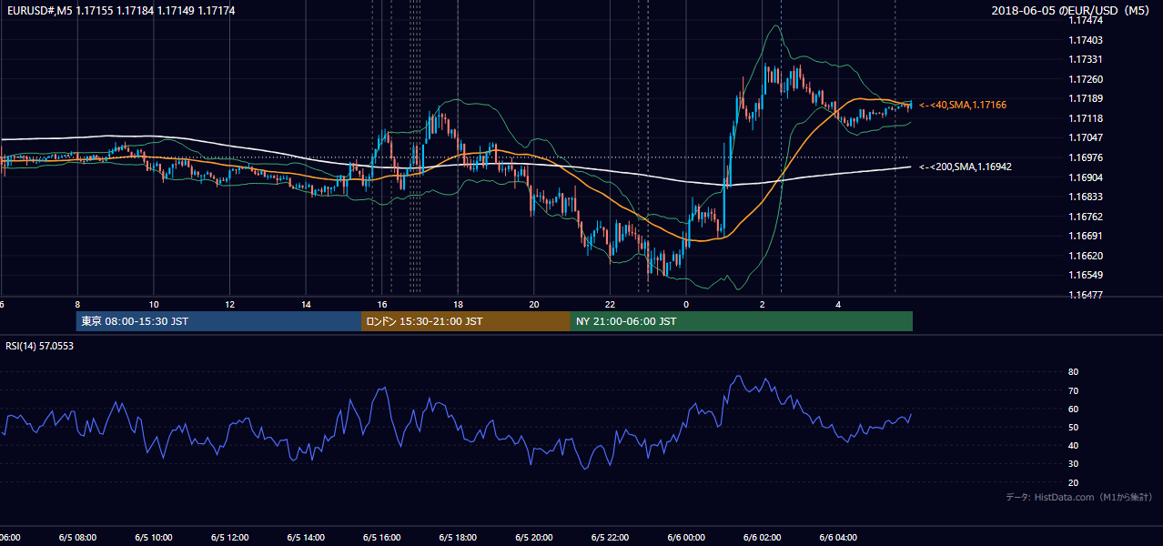Click the 6/5 18:00 time axis label
This screenshot has height=546, width=1163.
click(458, 537)
